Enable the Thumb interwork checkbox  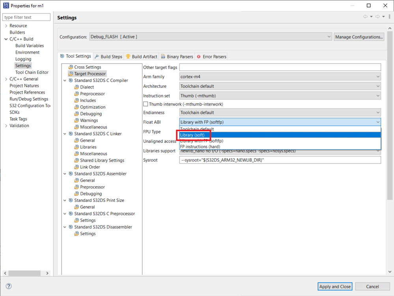tap(146, 104)
